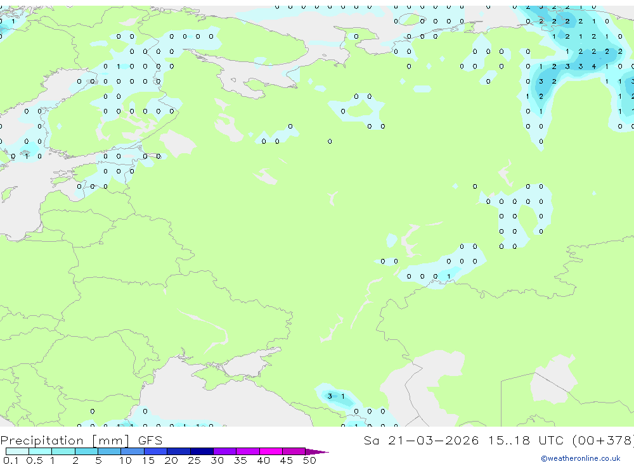Click the '45' legend scale label
This screenshot has height=464, width=634.
[287, 460]
